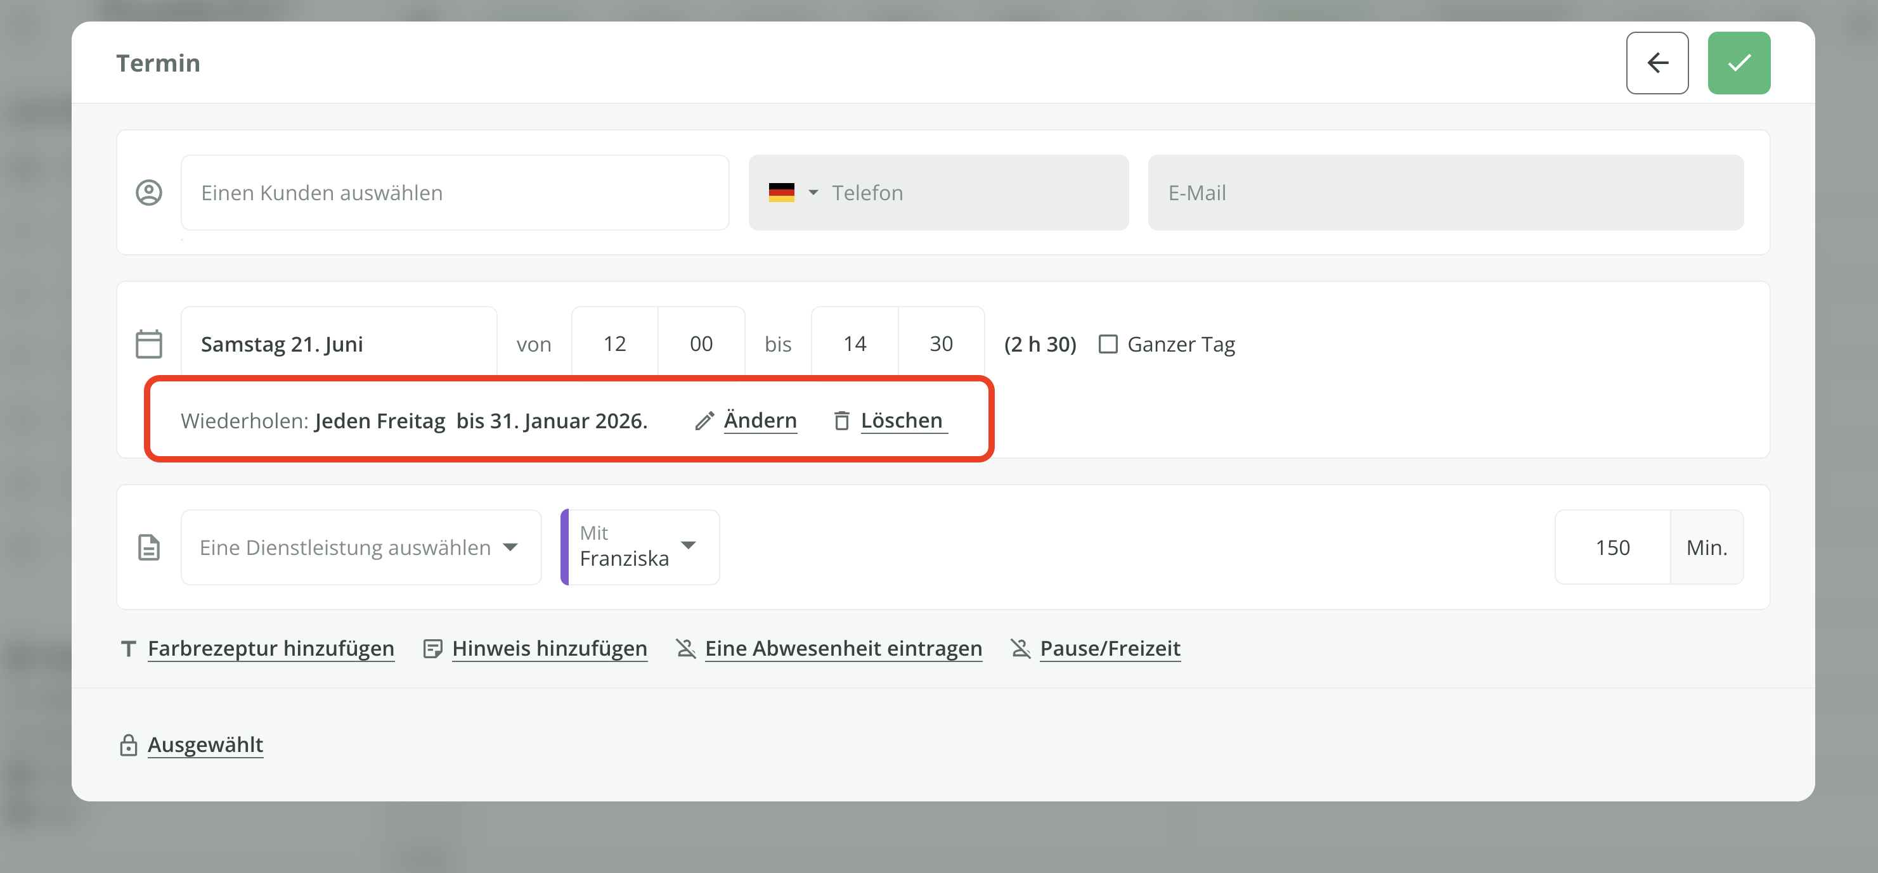Click the pencil icon next to Ändern
Image resolution: width=1878 pixels, height=873 pixels.
tap(704, 421)
